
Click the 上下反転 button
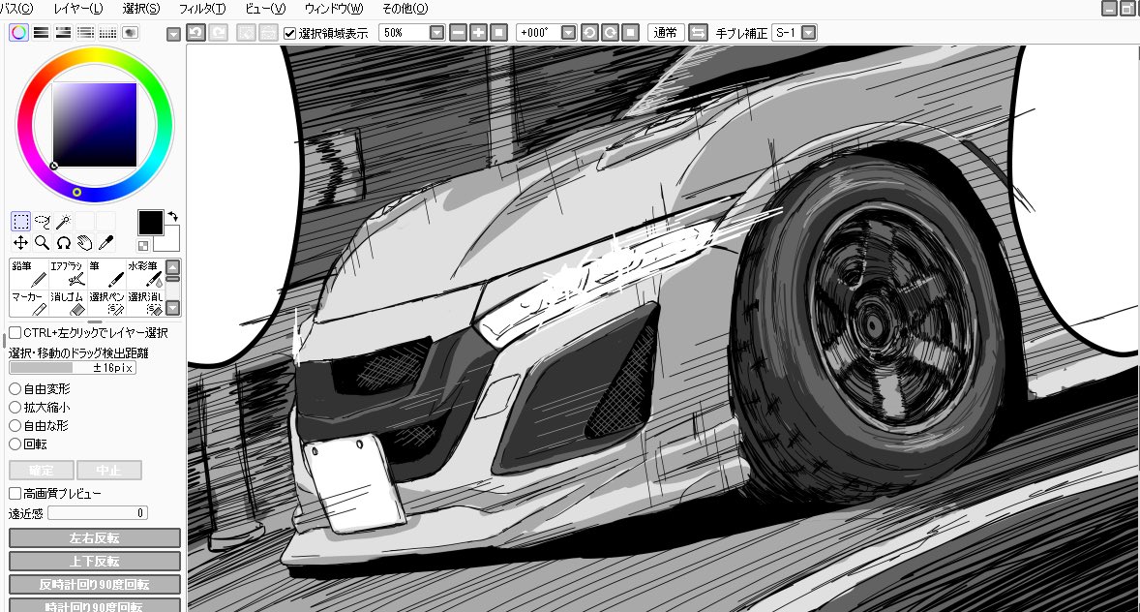pos(95,561)
